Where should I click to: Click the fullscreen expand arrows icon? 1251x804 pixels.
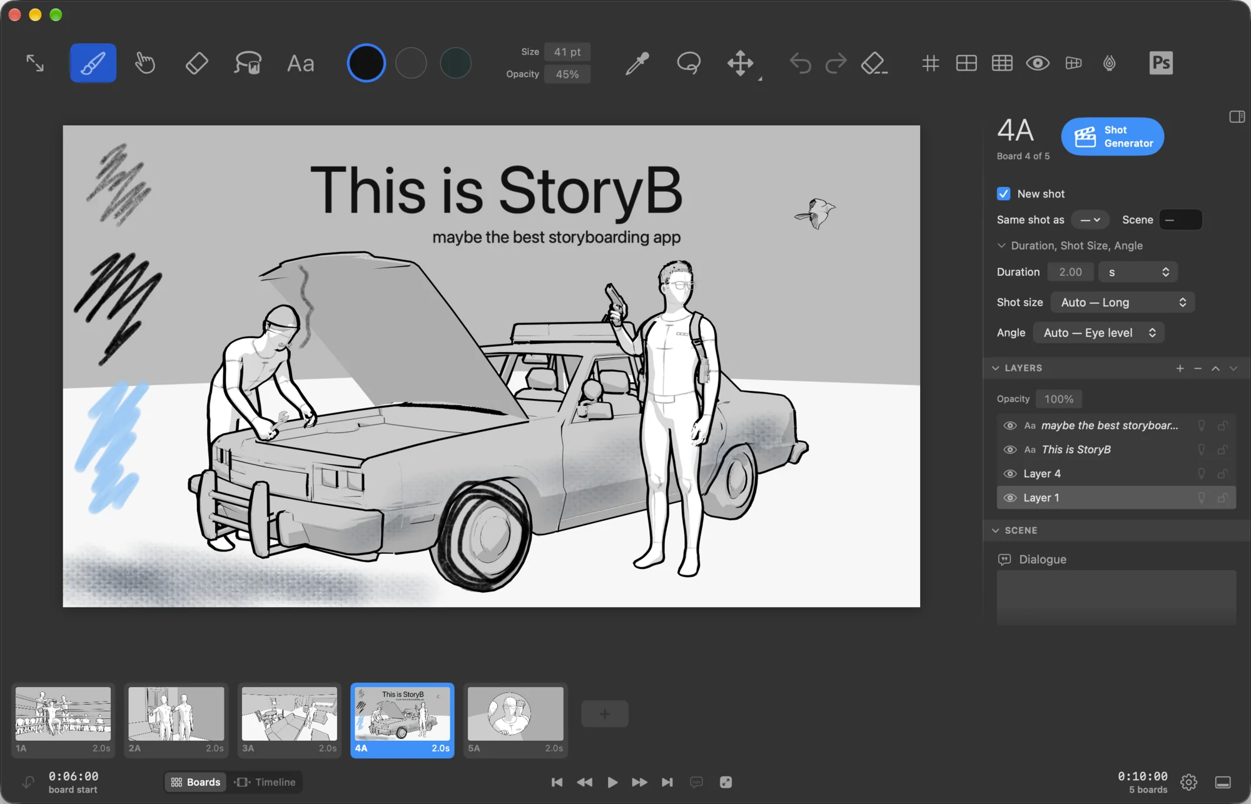35,63
